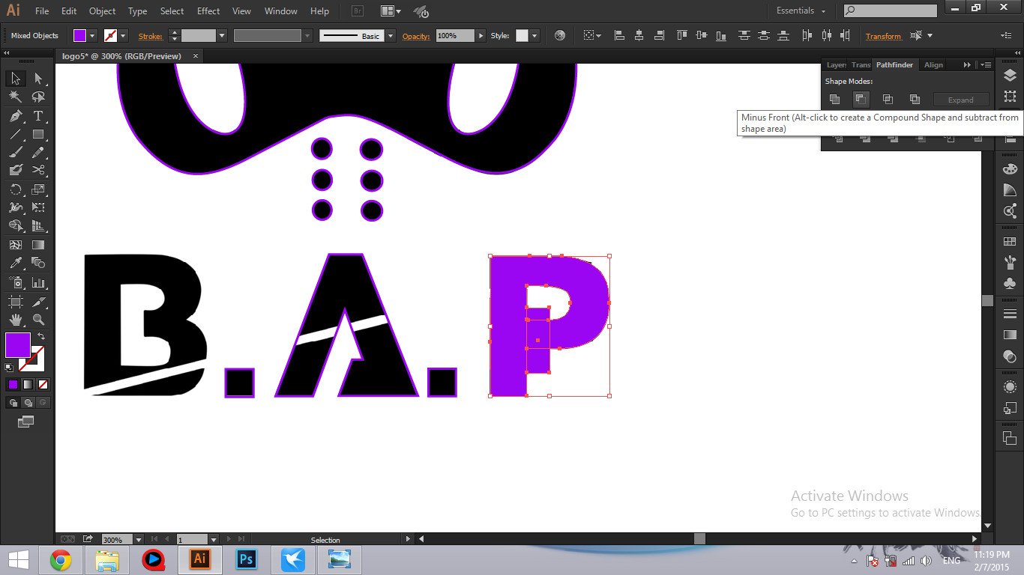Choose the Lasso tool
The image size is (1024, 575).
[x=38, y=97]
